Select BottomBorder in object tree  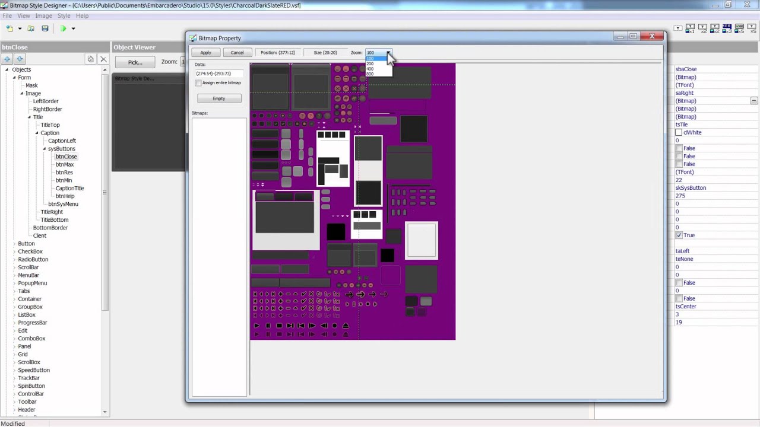click(50, 228)
